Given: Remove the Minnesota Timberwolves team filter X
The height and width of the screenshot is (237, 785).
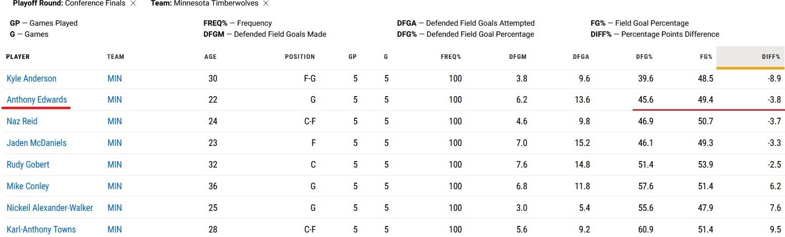Looking at the screenshot, I should pyautogui.click(x=266, y=3).
